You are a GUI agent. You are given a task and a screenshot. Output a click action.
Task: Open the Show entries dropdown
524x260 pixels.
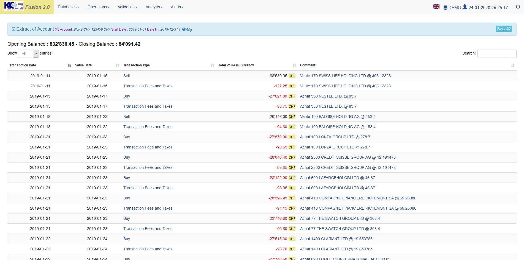[x=28, y=54]
